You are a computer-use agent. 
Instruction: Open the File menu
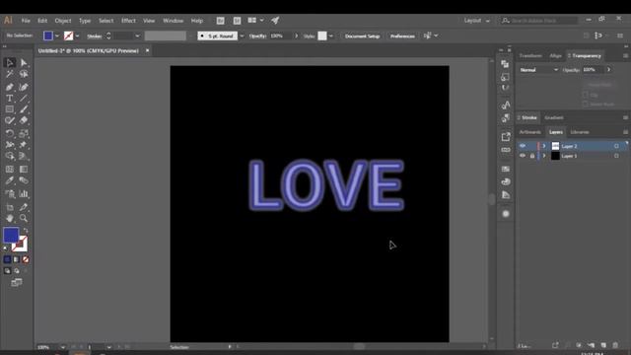pos(26,21)
